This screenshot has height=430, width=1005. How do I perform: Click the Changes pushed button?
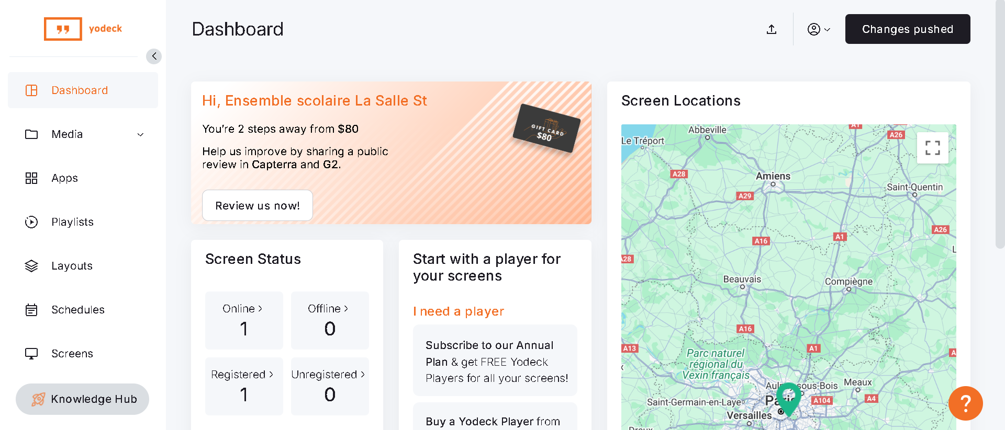907,29
